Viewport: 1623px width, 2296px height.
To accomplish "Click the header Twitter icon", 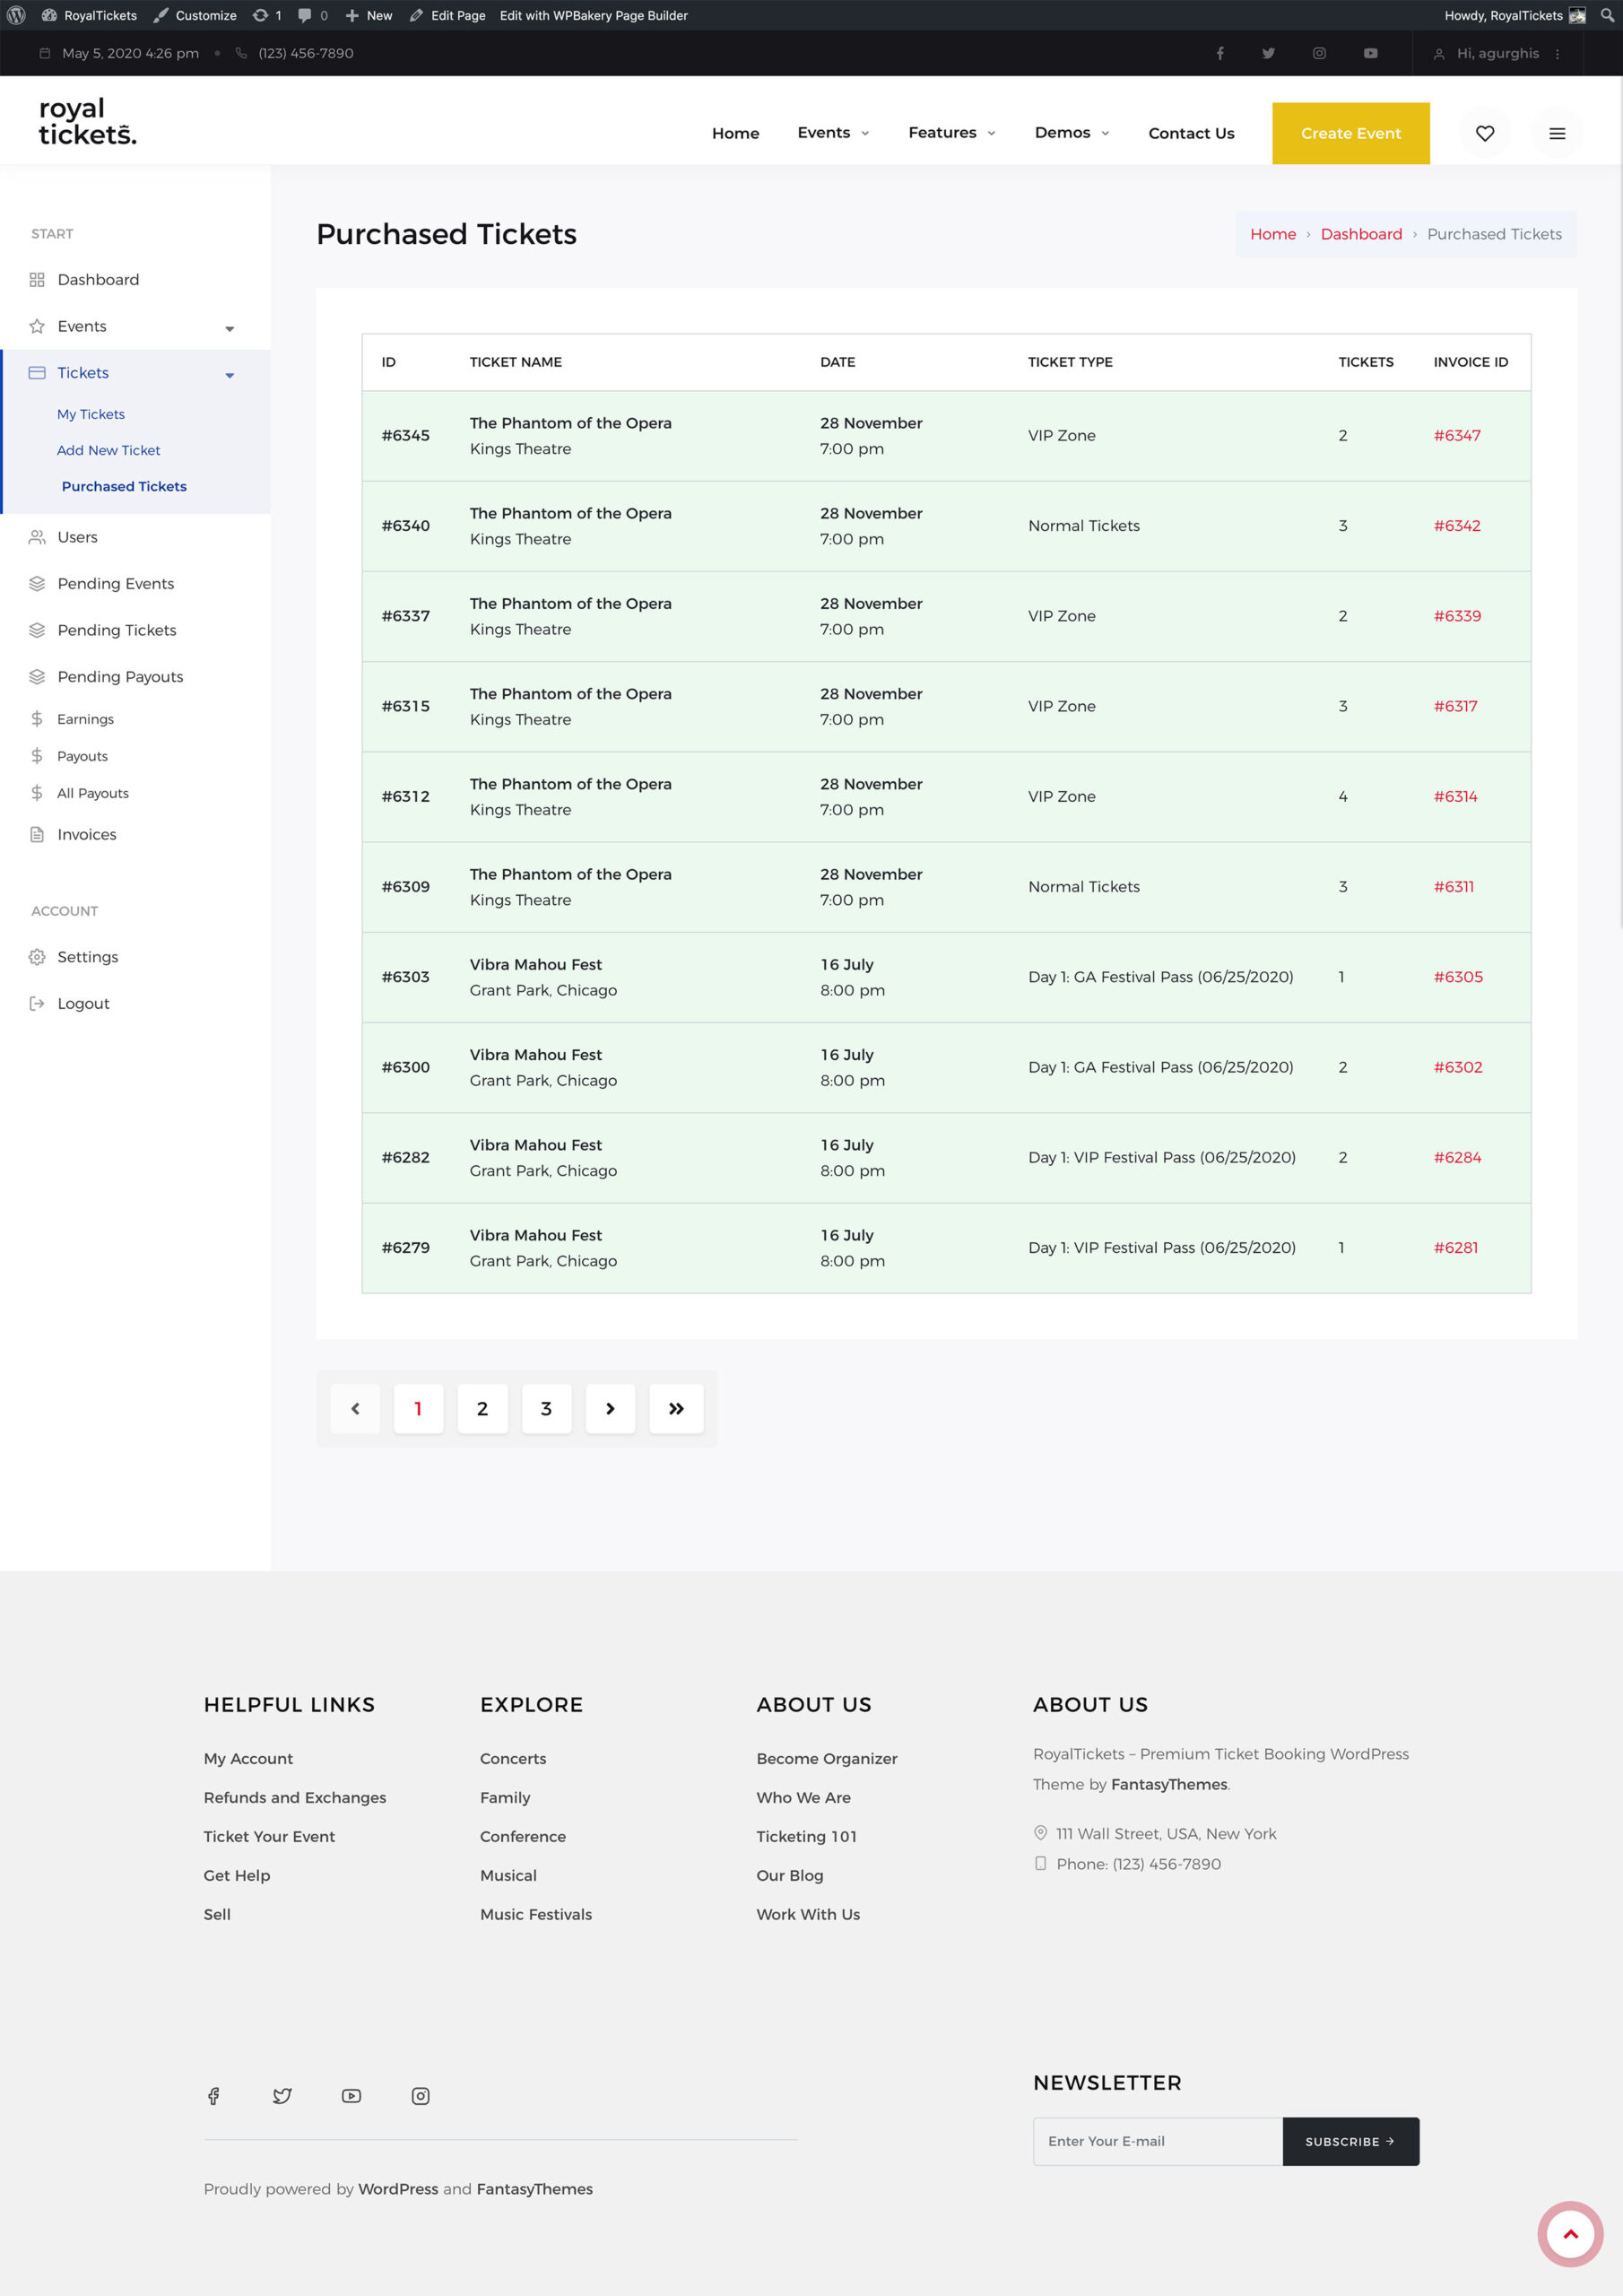I will click(x=1268, y=53).
